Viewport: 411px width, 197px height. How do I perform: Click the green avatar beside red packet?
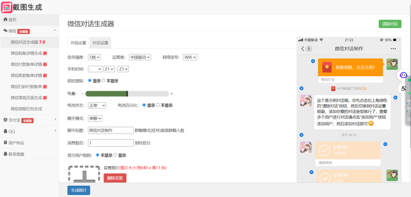[392, 64]
